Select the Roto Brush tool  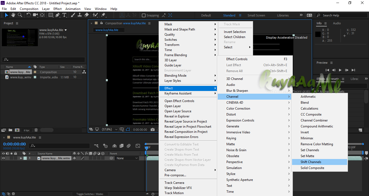[x=95, y=15]
